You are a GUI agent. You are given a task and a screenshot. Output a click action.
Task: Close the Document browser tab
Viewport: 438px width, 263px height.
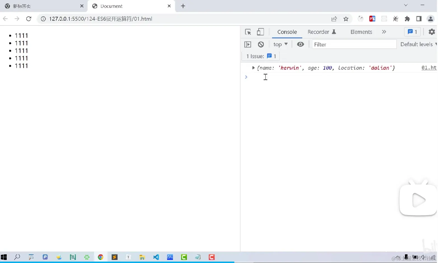coord(169,6)
